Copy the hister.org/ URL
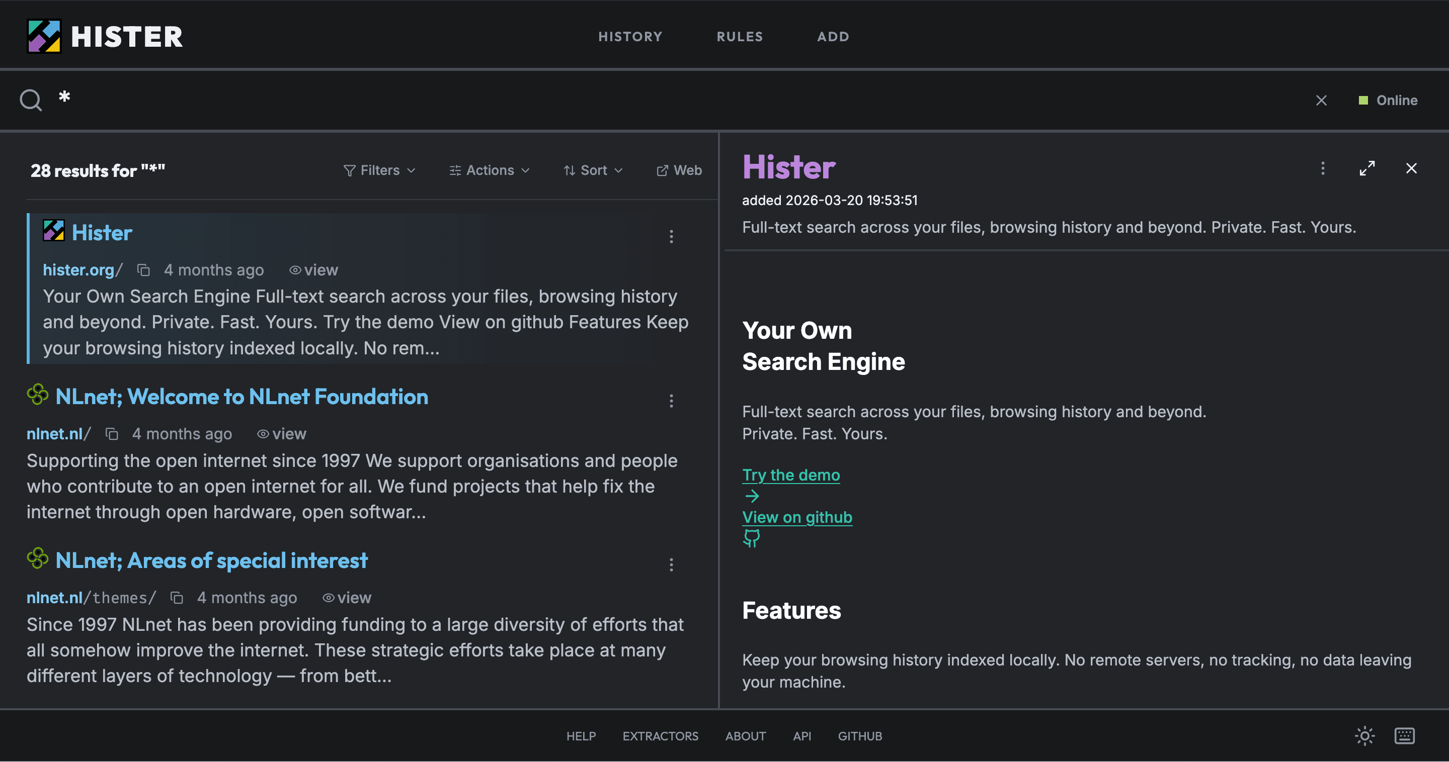 point(143,270)
